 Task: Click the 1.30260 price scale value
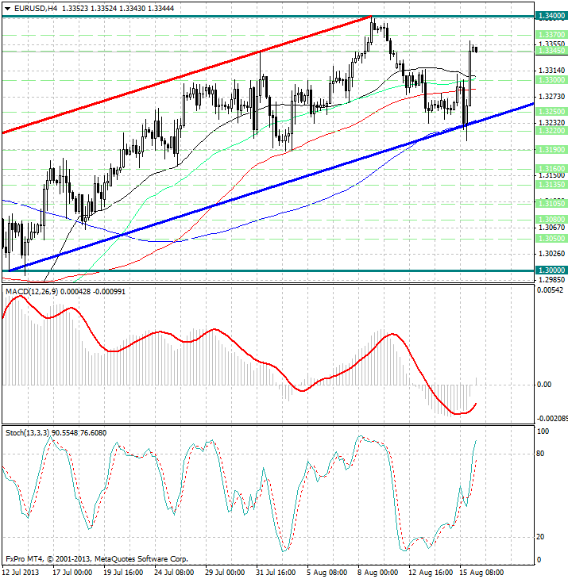552,254
